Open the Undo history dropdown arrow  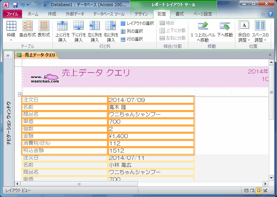28,5
